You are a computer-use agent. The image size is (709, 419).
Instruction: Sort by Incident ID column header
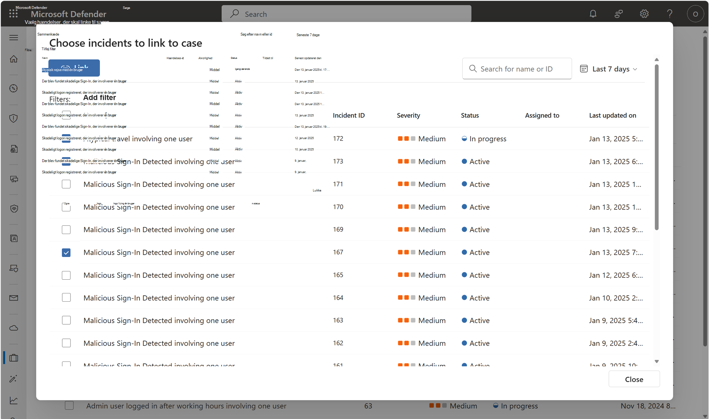[349, 115]
